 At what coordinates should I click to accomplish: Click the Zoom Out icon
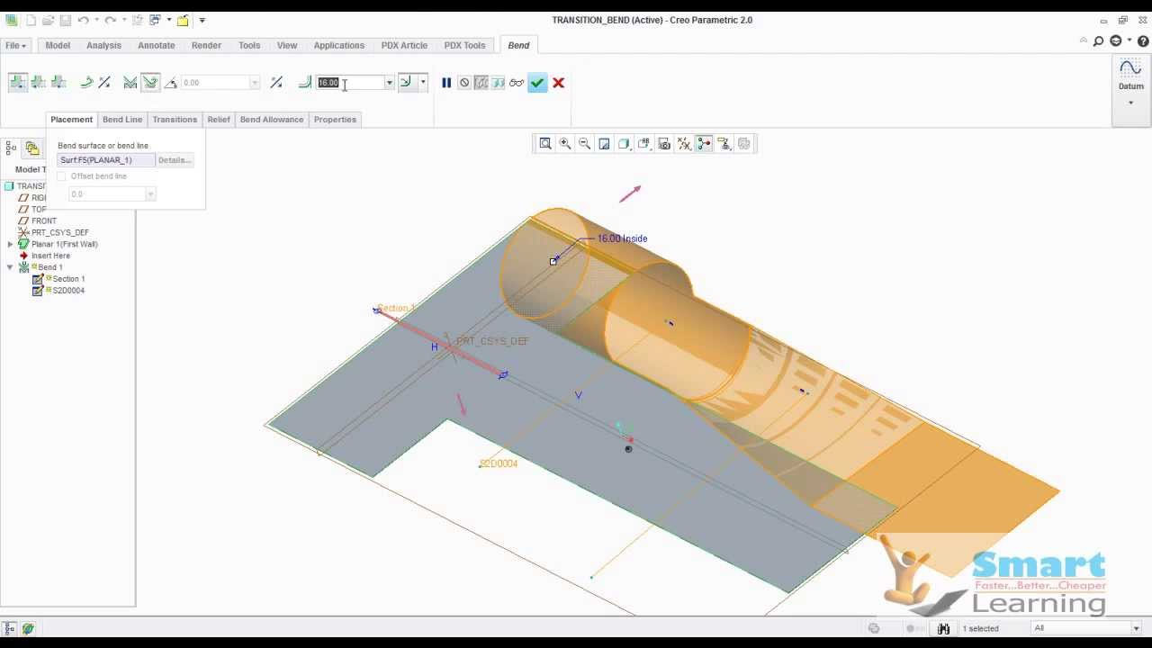(585, 144)
